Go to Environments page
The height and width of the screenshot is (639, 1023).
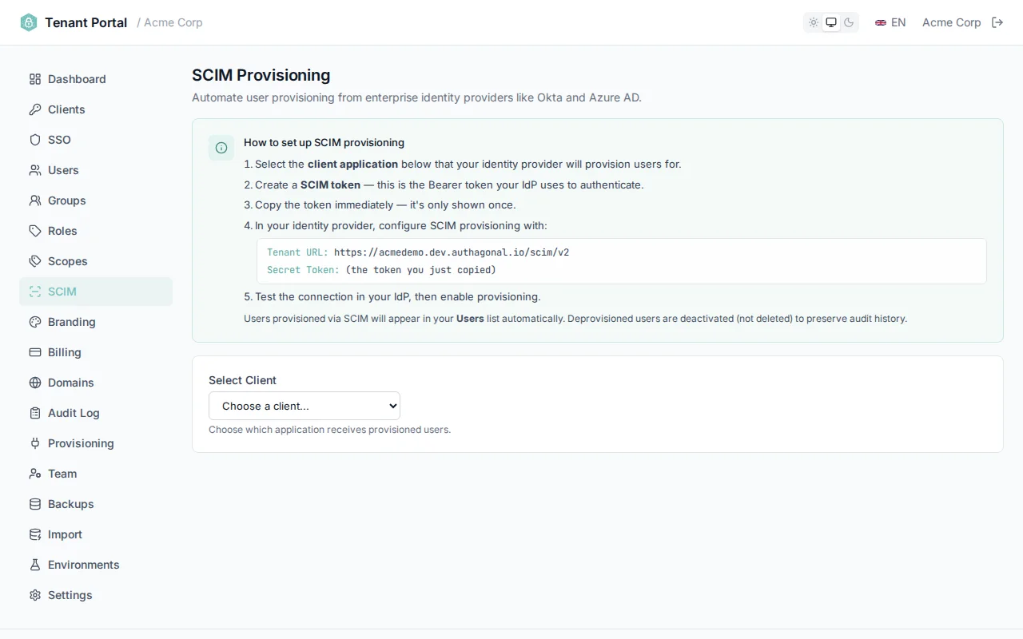[x=96, y=565]
